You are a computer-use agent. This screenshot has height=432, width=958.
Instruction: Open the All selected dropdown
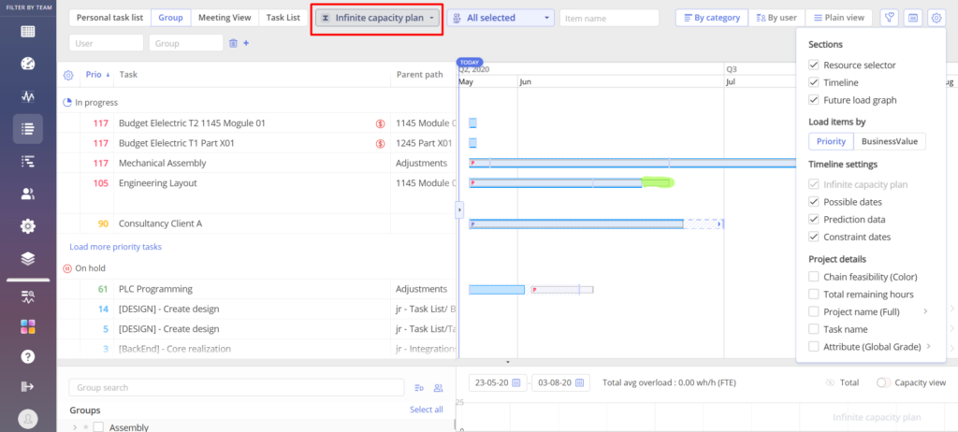pyautogui.click(x=501, y=18)
